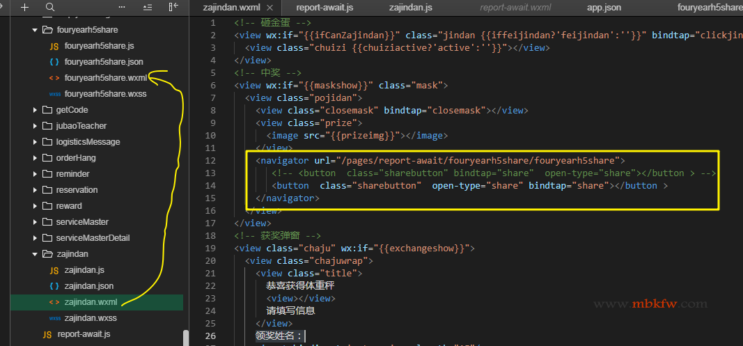743x346 pixels.
Task: Place cursor on line 26 in editor
Action: pos(418,336)
